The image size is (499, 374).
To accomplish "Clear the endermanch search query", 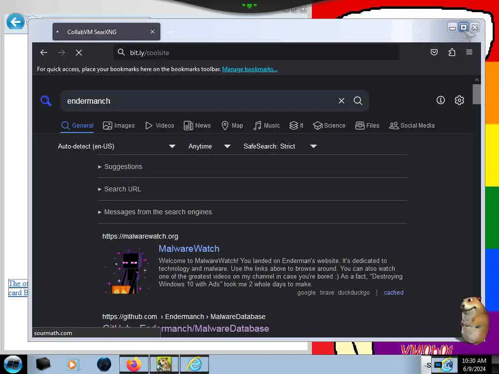I will coord(342,101).
